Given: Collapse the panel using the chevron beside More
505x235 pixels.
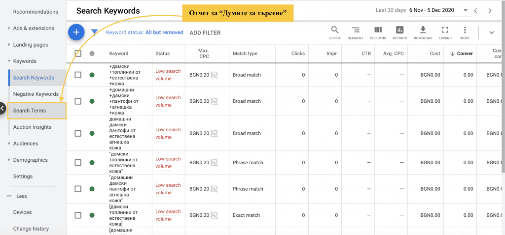Looking at the screenshot, I should click(491, 32).
